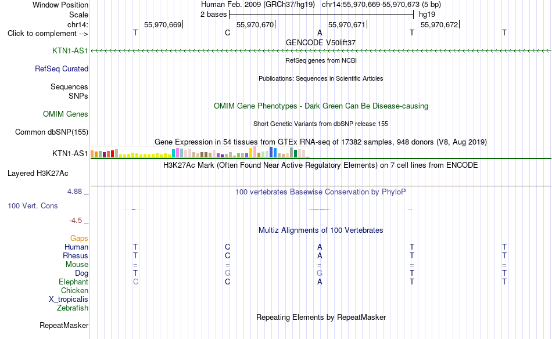Click the first orange GTEx tissue bar
Viewport: 552px width, 339px height.
[x=92, y=154]
